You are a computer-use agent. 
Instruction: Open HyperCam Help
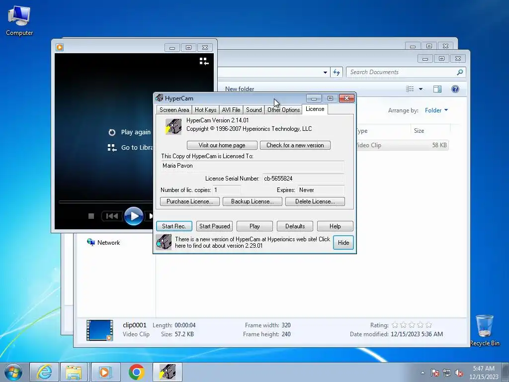[335, 226]
